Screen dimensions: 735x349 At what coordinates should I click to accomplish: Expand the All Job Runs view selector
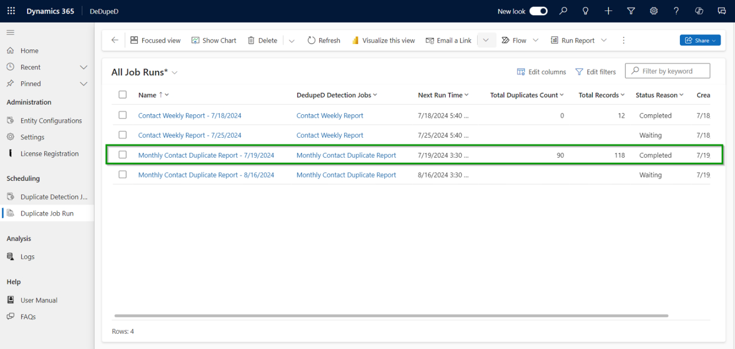point(175,72)
